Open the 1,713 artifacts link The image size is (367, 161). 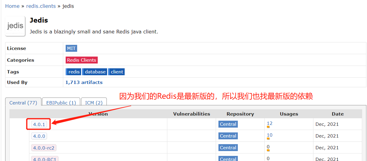(84, 82)
